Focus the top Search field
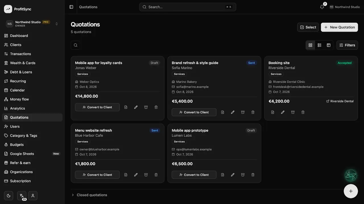 188,7
